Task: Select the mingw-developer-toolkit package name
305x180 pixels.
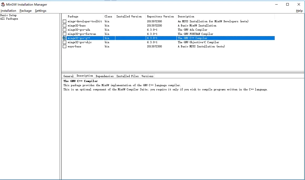Action: (x=85, y=21)
